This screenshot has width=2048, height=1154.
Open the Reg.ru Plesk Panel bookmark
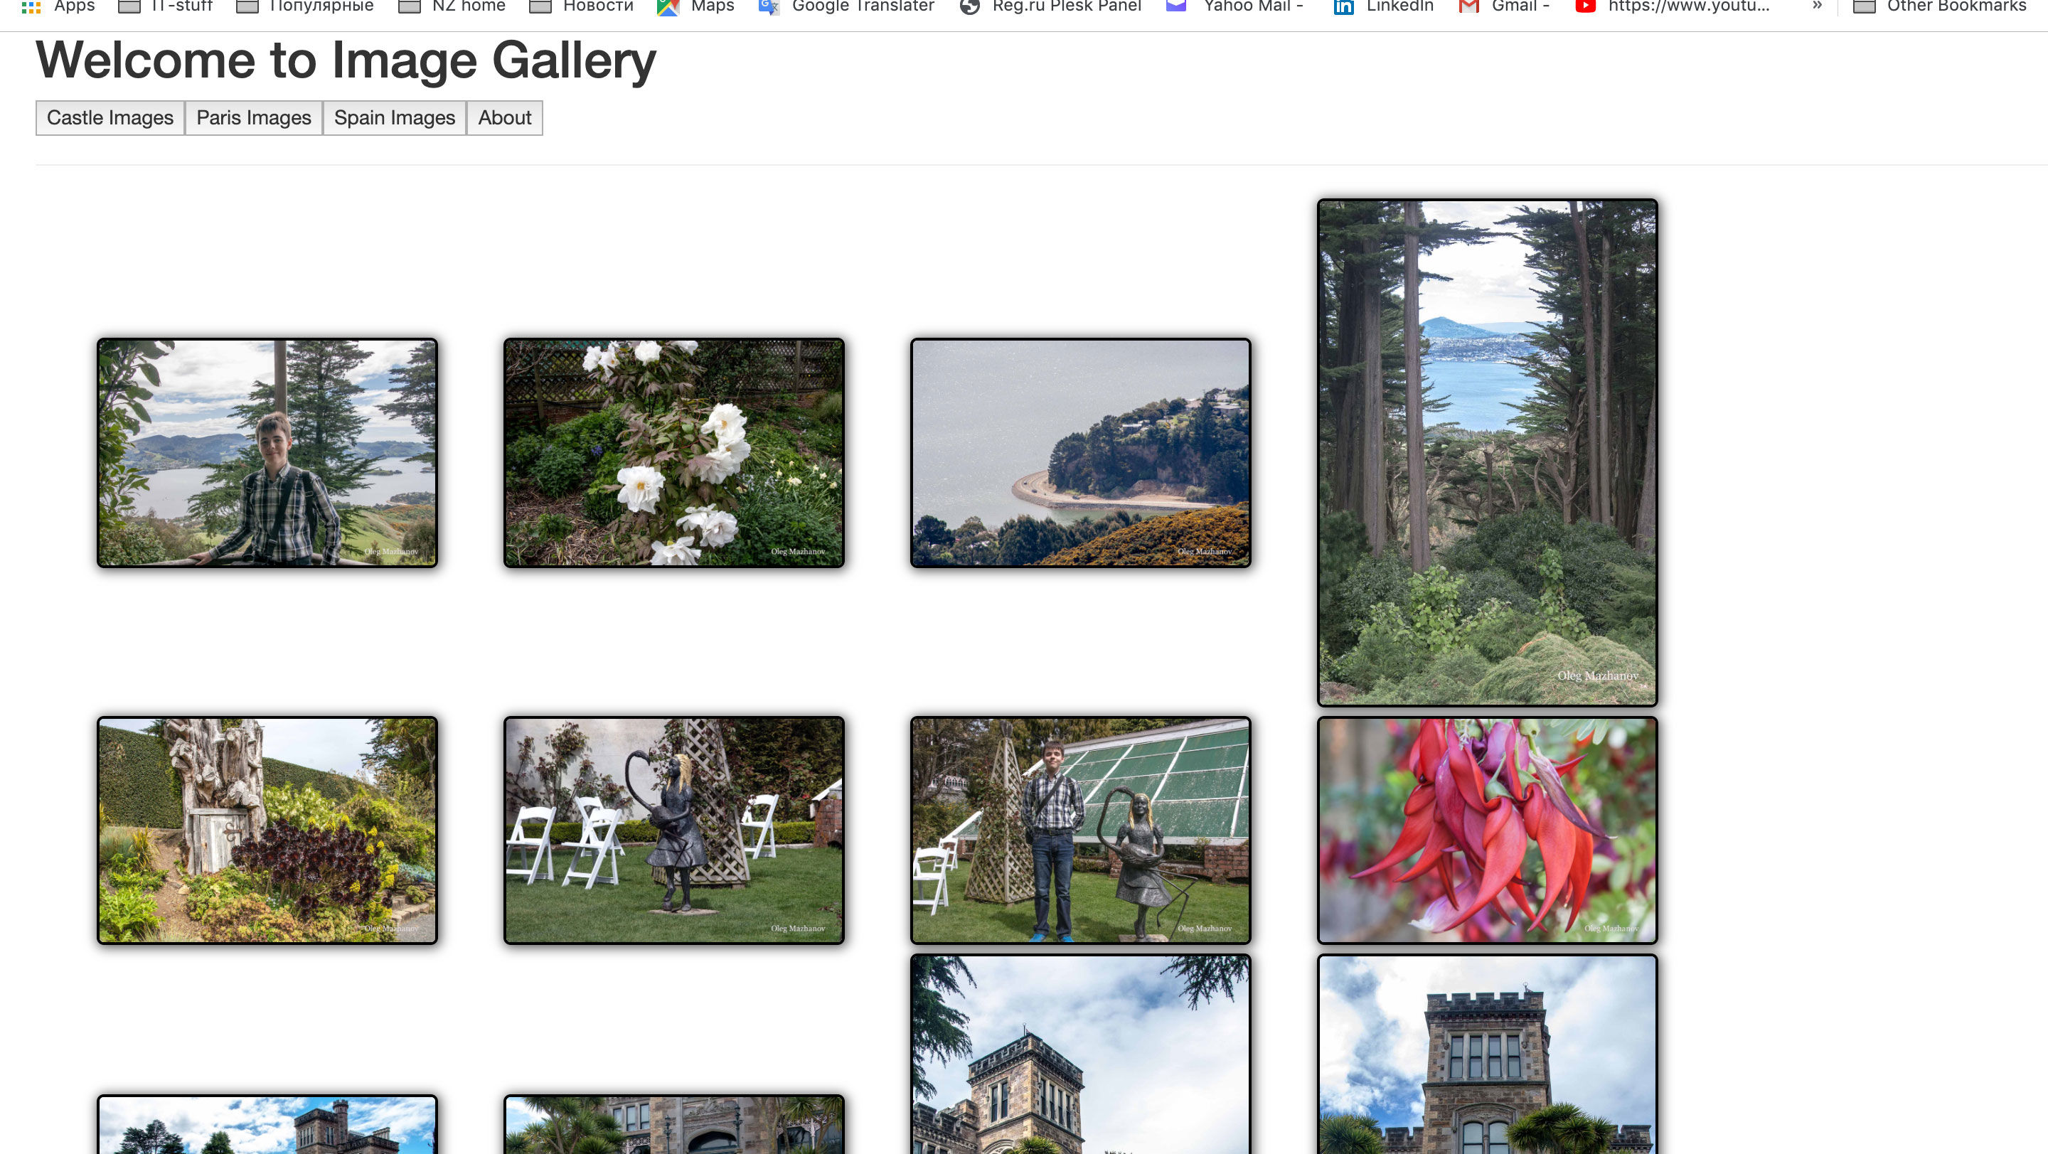(x=1050, y=6)
